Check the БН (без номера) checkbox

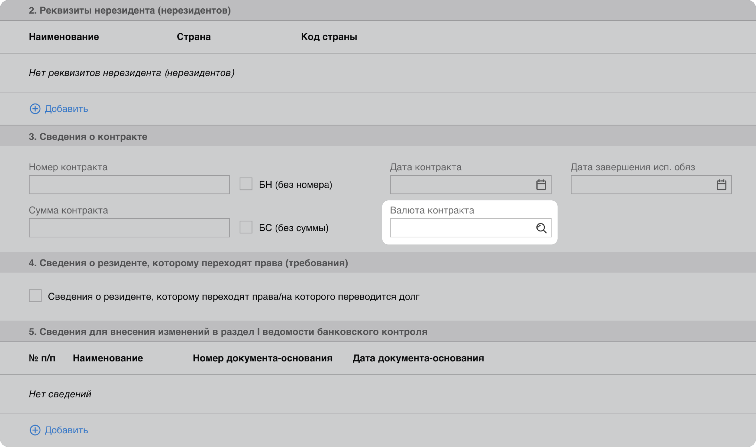coord(246,184)
